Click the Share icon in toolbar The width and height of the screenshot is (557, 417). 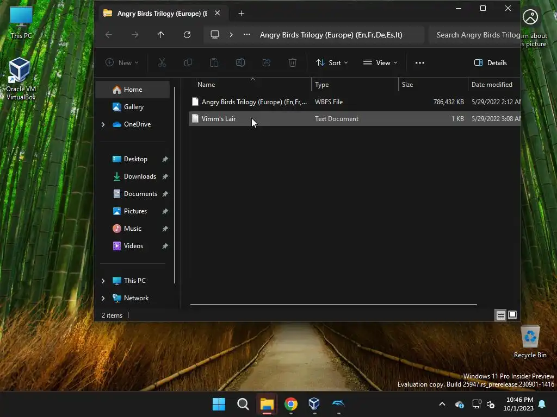[267, 63]
